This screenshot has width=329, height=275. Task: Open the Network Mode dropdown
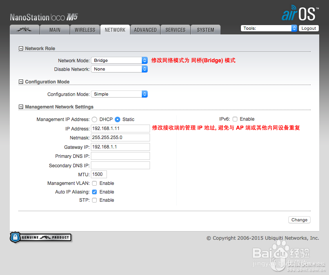pos(119,60)
